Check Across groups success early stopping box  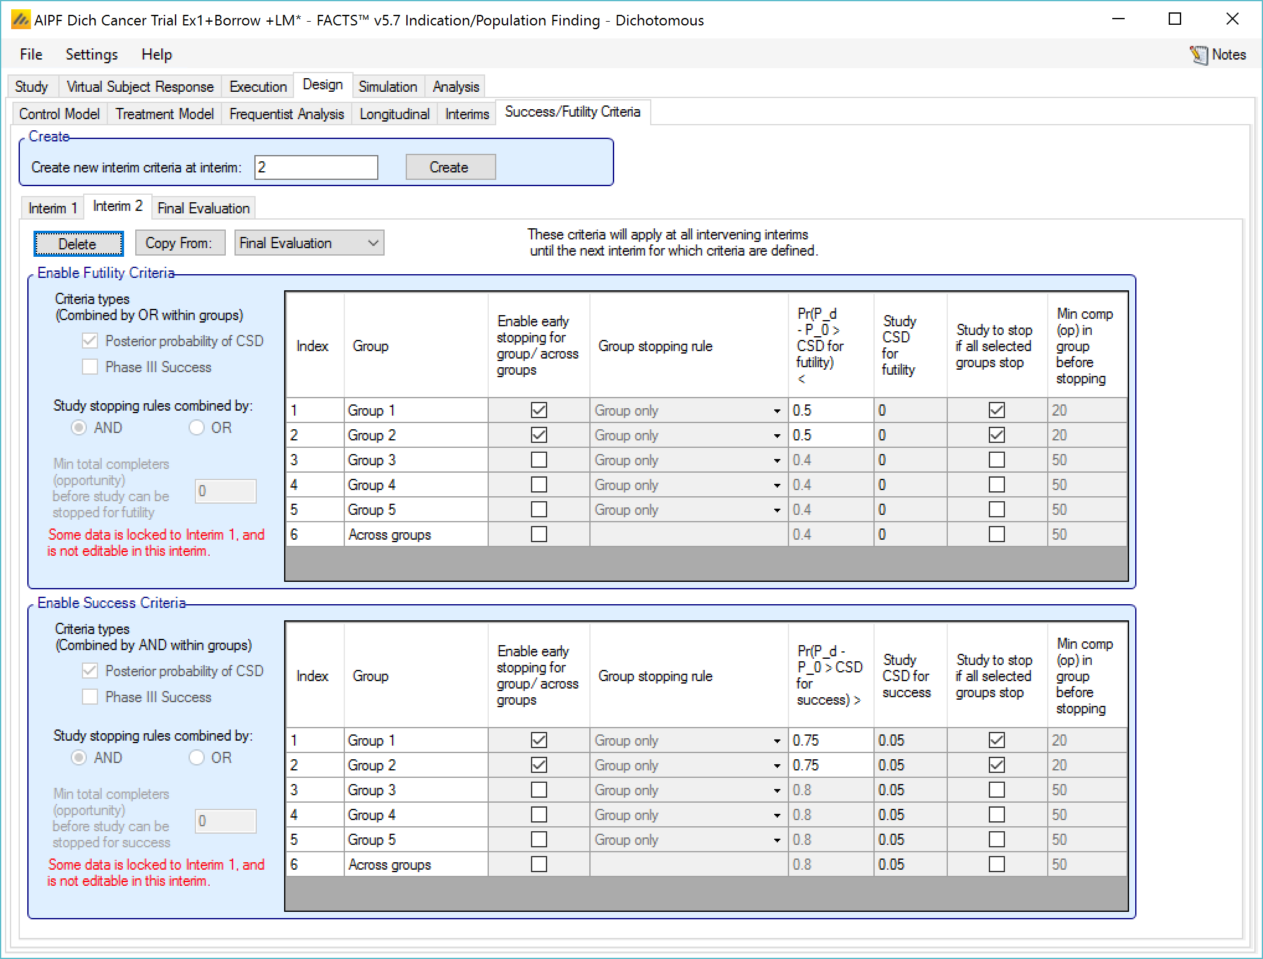click(538, 864)
